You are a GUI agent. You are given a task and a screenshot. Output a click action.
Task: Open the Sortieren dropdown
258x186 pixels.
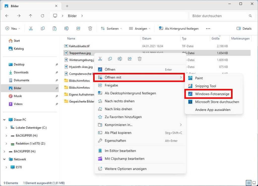pos(111,28)
